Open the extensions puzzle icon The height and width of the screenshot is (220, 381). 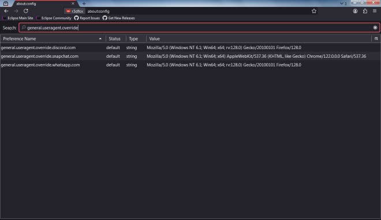pyautogui.click(x=365, y=11)
